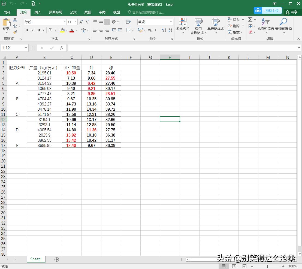Click the AutoSum Σ icon

click(x=250, y=20)
